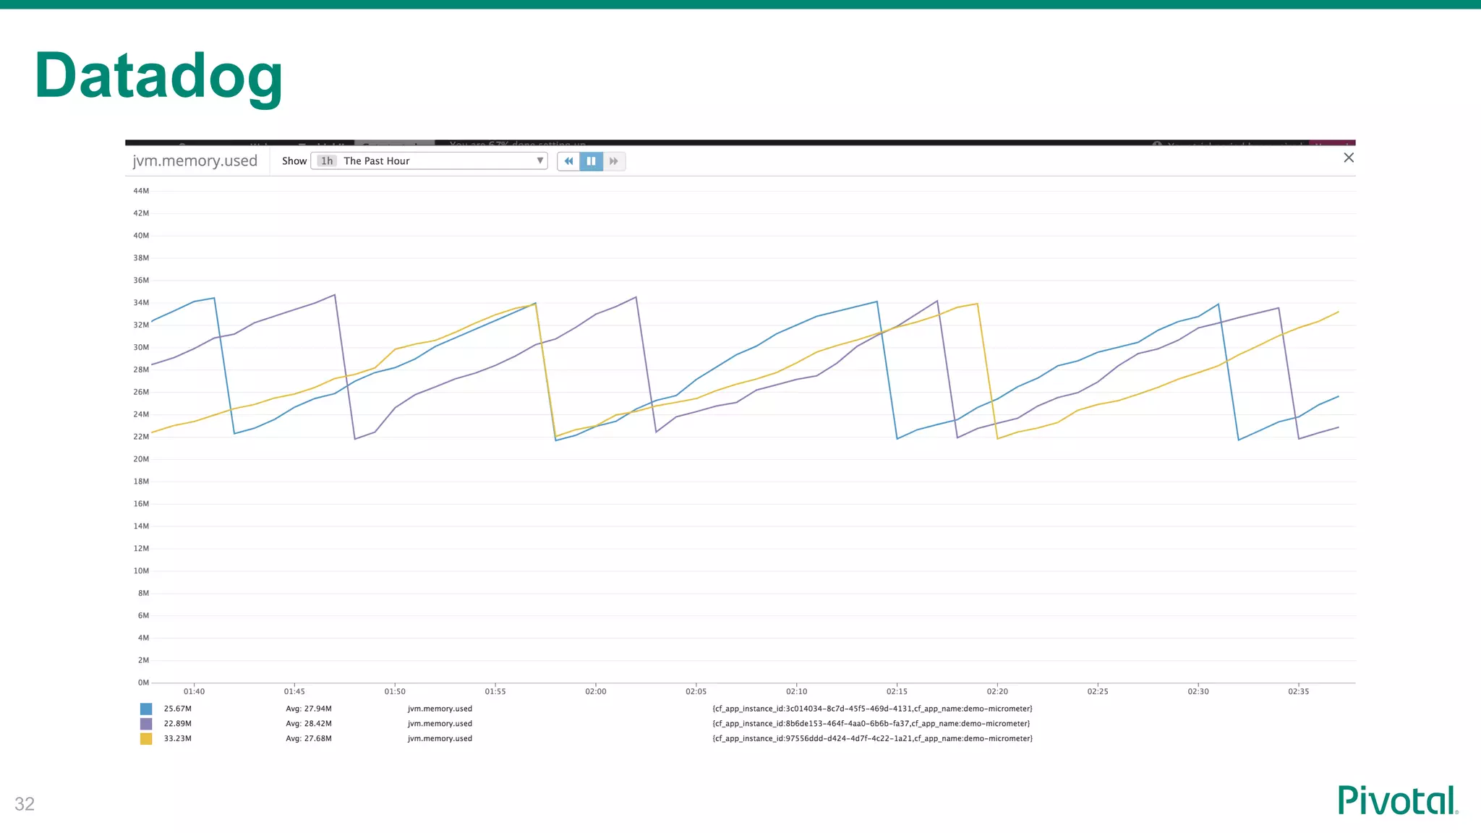Select the legend entry for instance 97556ddd
Viewport: 1481px width, 833px height.
click(872, 738)
